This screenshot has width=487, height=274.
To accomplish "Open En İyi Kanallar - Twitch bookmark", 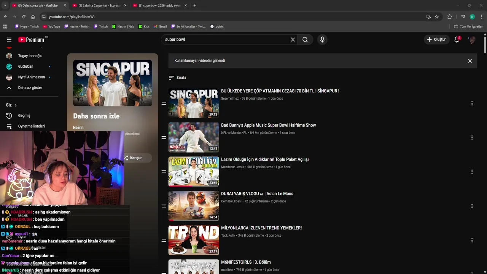I will pos(188,27).
